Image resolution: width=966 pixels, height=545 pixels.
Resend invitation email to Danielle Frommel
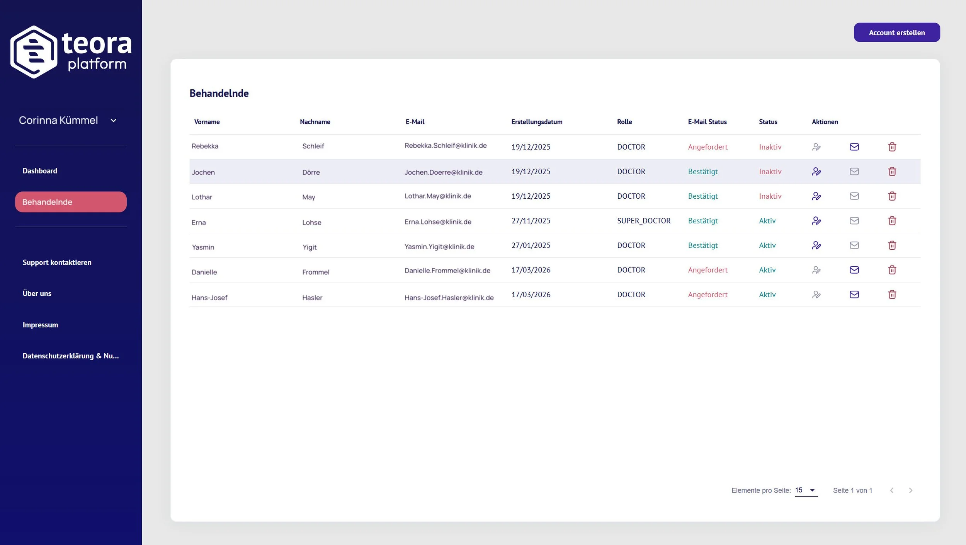[x=854, y=270]
